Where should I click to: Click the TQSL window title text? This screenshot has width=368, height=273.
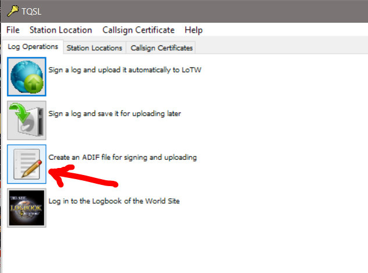31,12
